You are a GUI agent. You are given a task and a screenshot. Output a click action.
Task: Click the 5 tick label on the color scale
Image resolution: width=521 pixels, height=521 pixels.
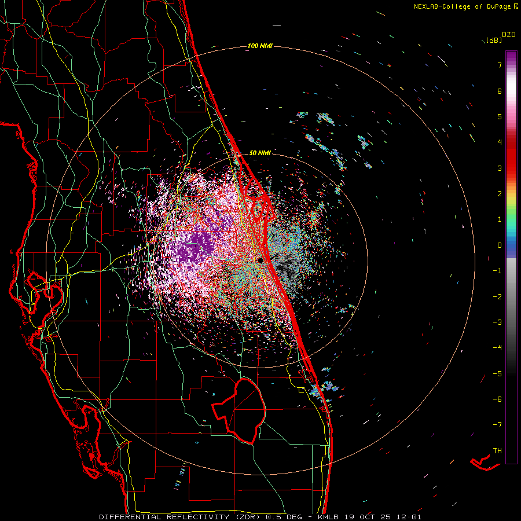point(500,116)
